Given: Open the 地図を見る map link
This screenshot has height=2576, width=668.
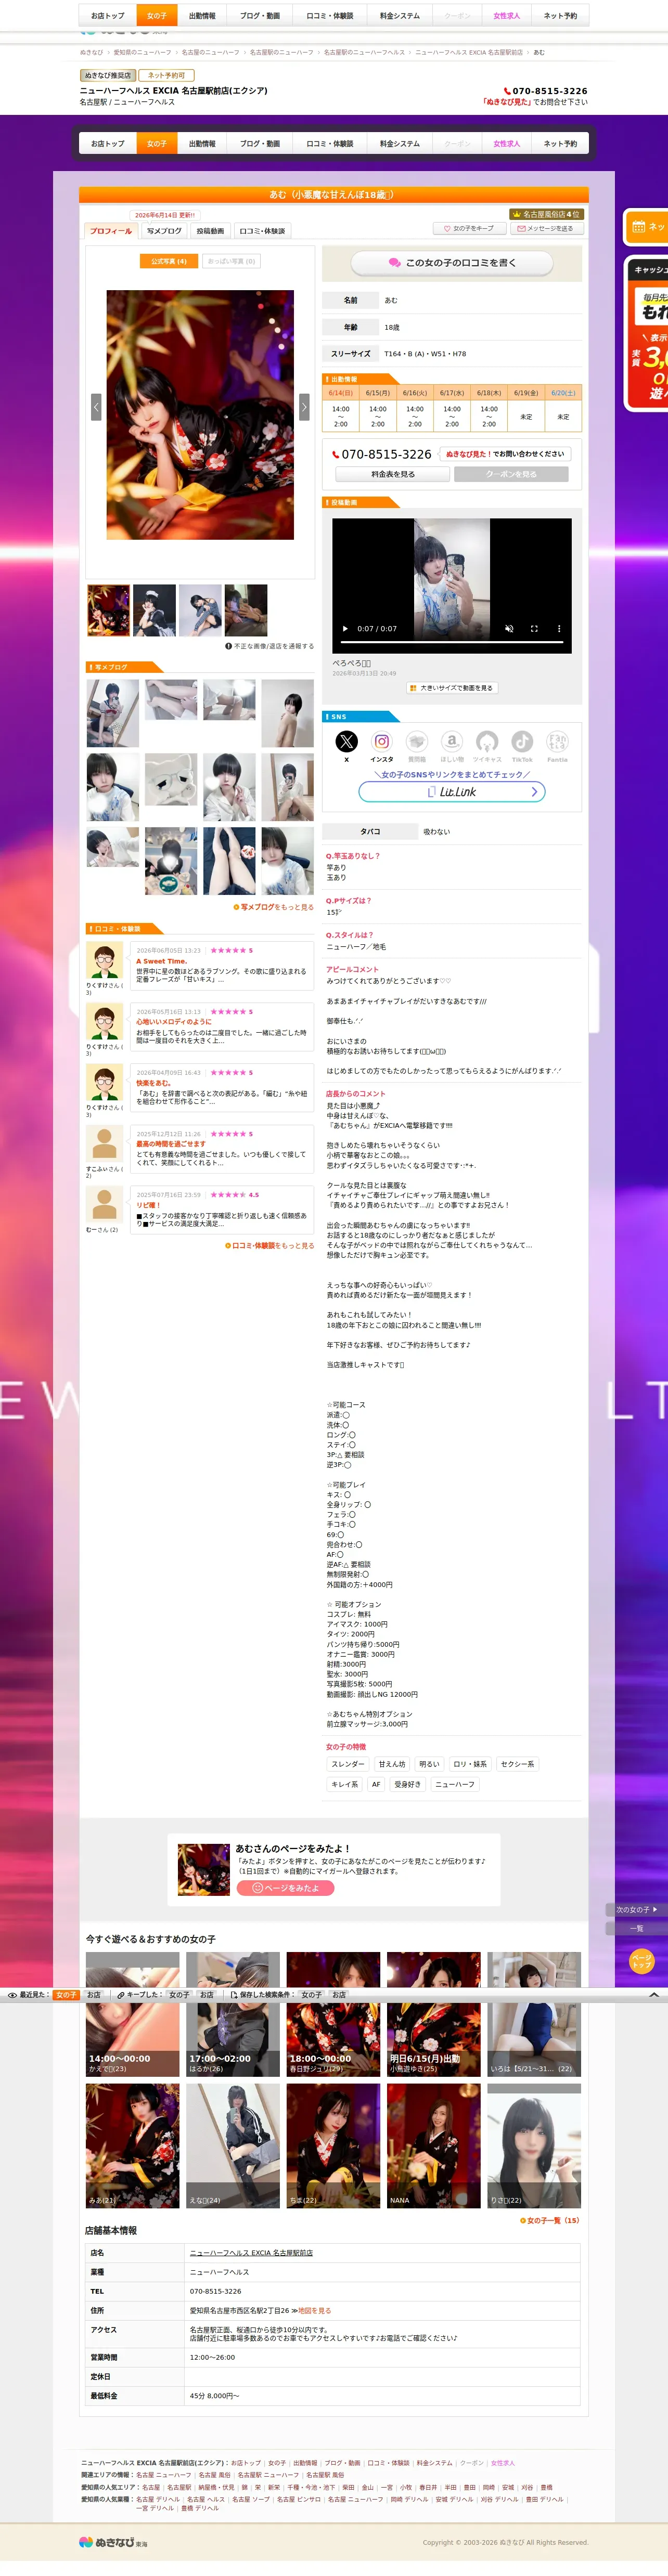Looking at the screenshot, I should click(x=314, y=2311).
